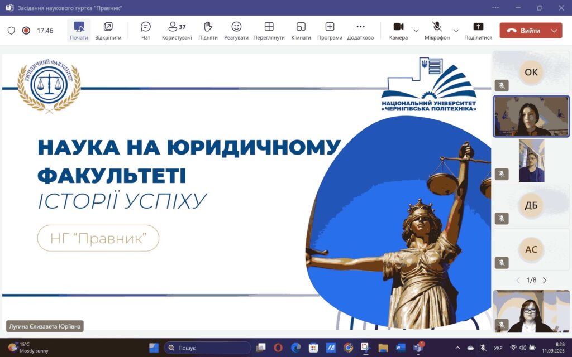The height and width of the screenshot is (357, 572).
Task: Raise hand with Підняти button
Action: (208, 31)
